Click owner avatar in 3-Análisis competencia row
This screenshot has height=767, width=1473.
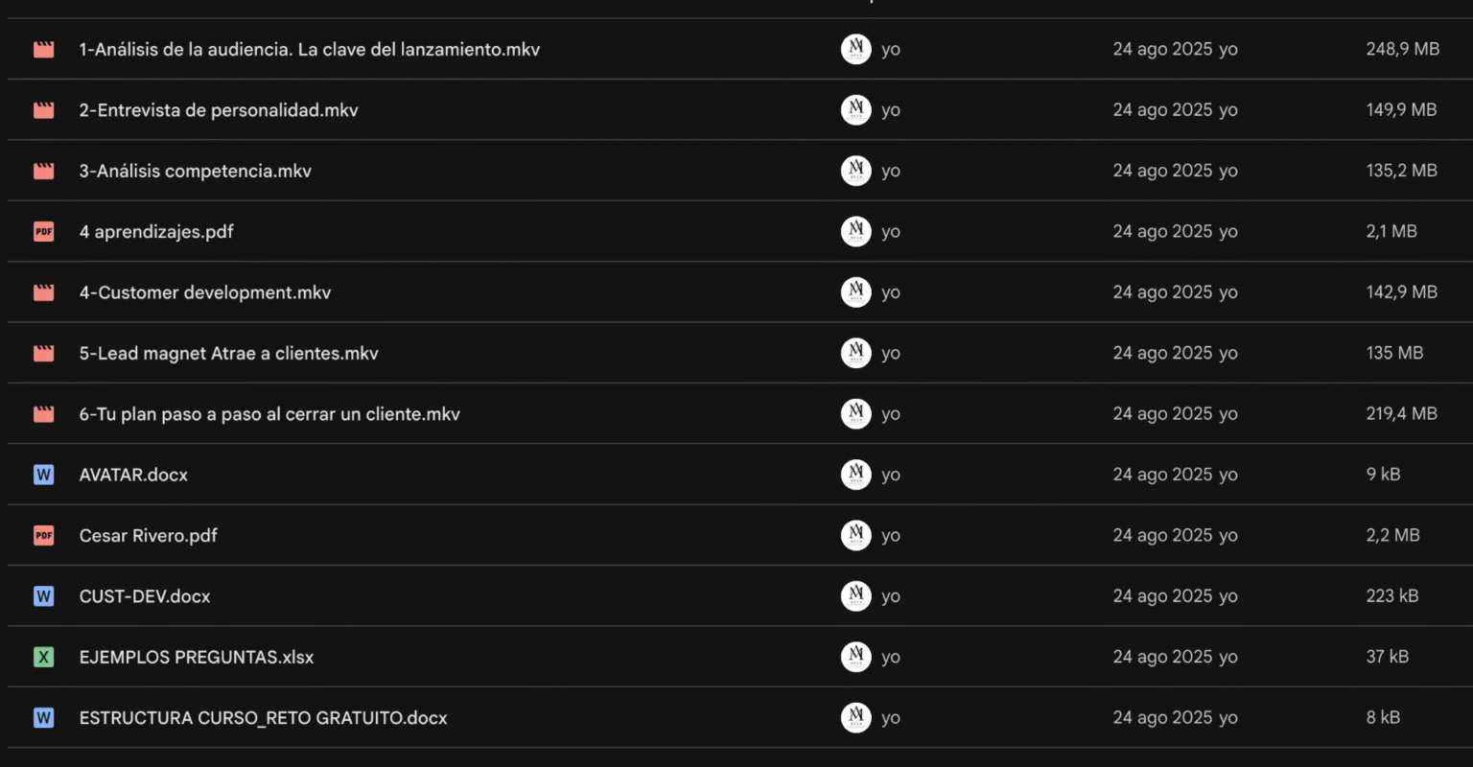coord(855,171)
